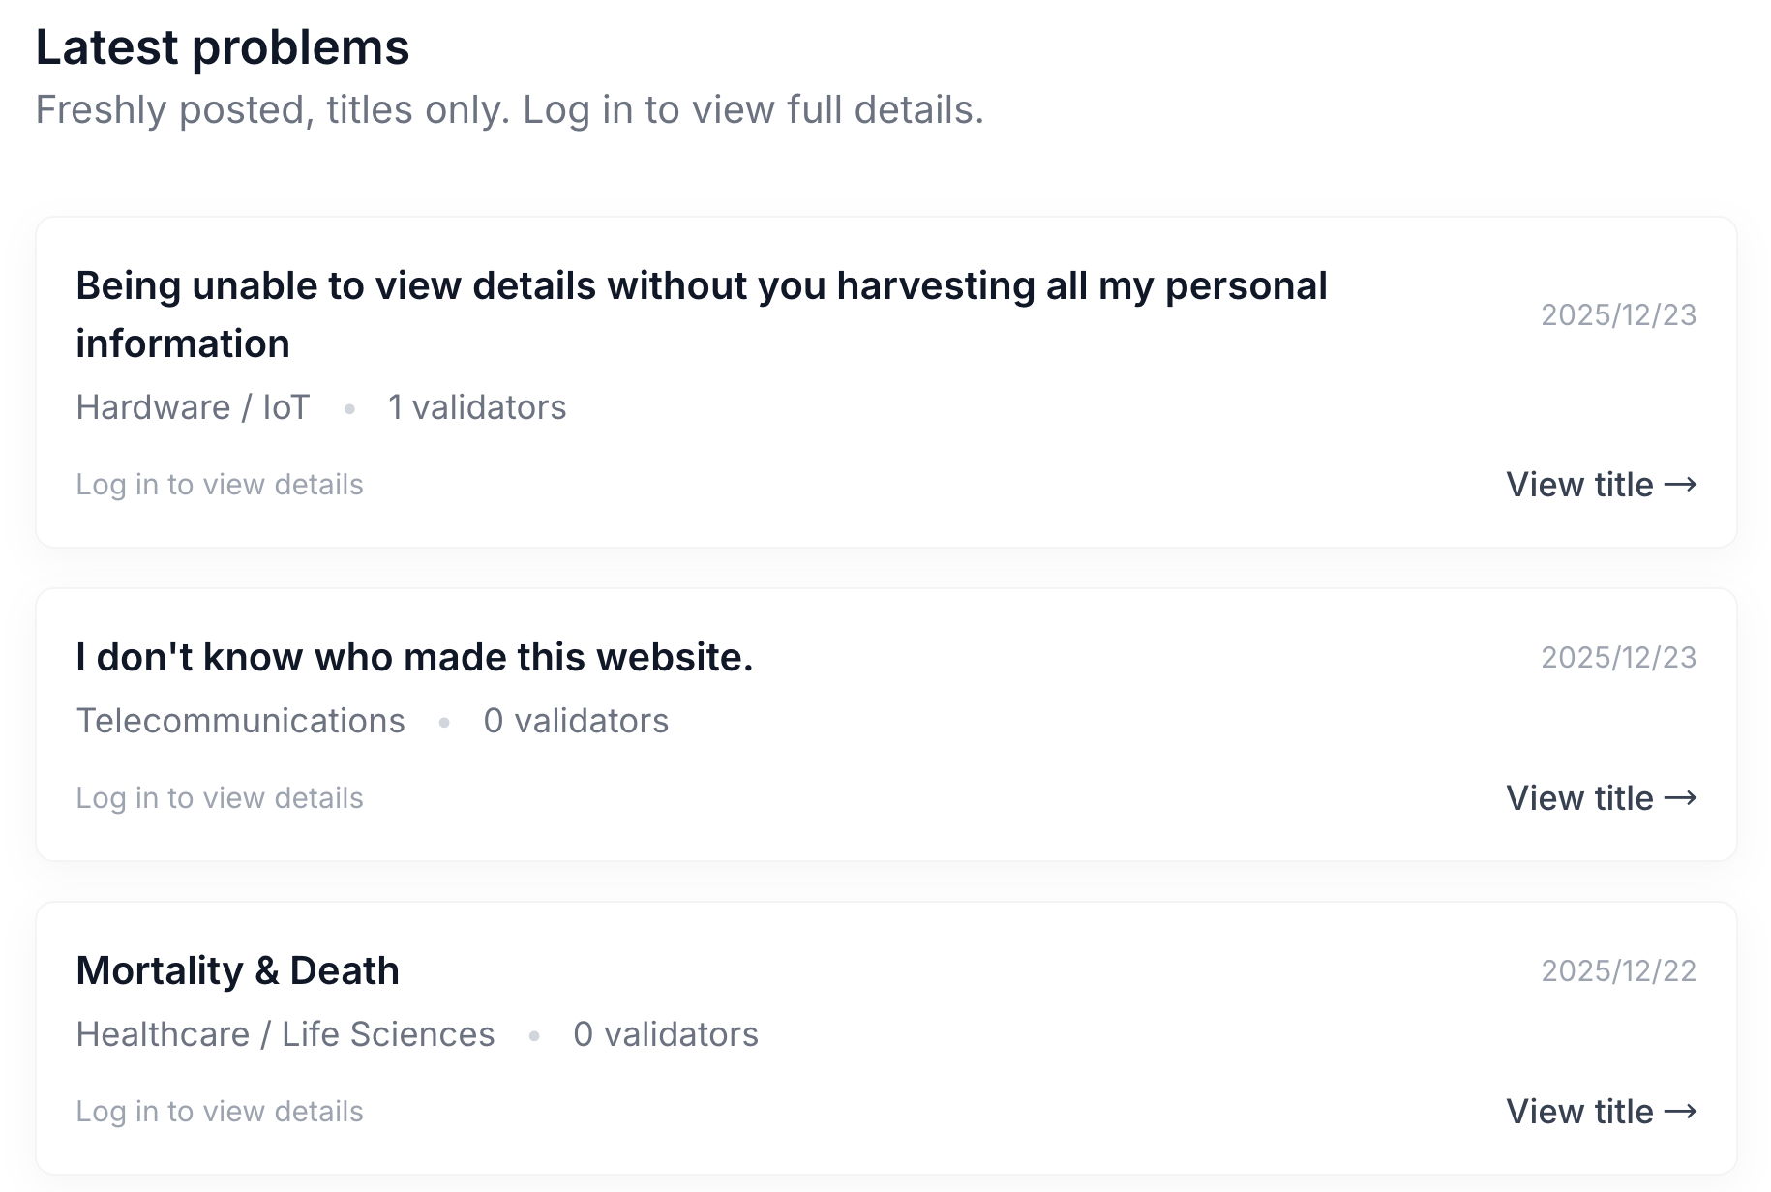Click the 2025/12/22 date
The height and width of the screenshot is (1192, 1771).
1618,970
